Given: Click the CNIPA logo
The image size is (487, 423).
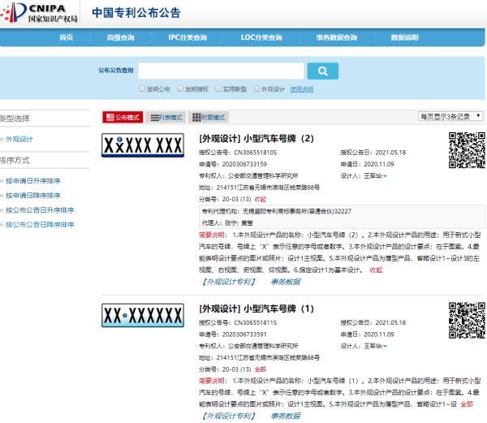Looking at the screenshot, I should tap(39, 12).
